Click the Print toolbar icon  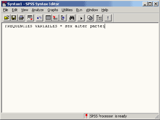(21, 18)
